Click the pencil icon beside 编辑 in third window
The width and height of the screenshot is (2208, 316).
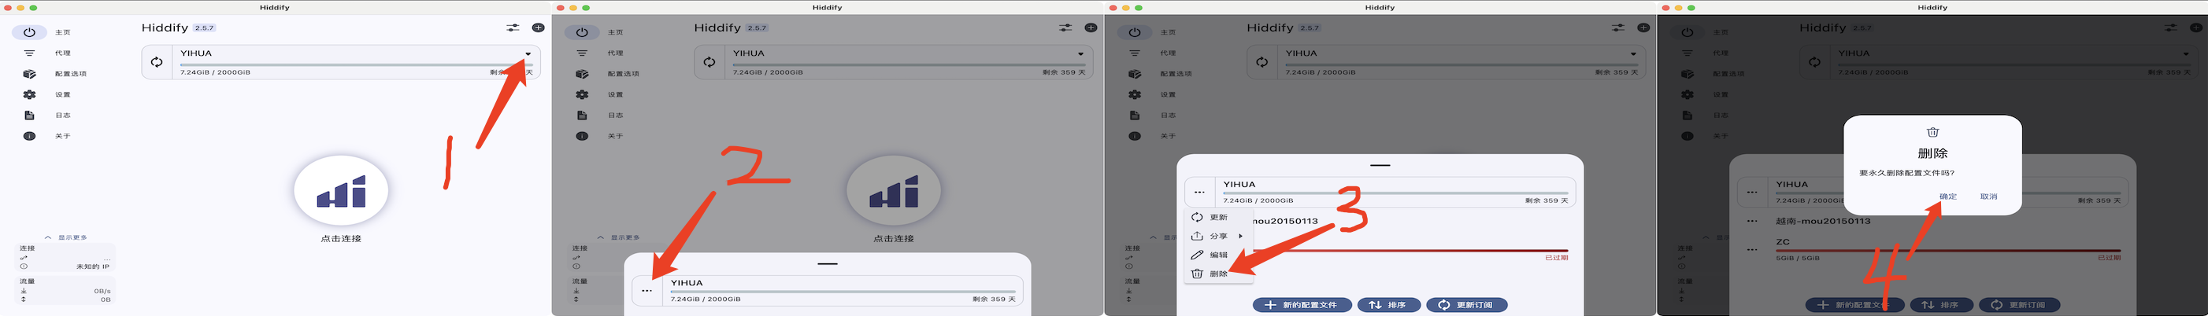(x=1198, y=255)
